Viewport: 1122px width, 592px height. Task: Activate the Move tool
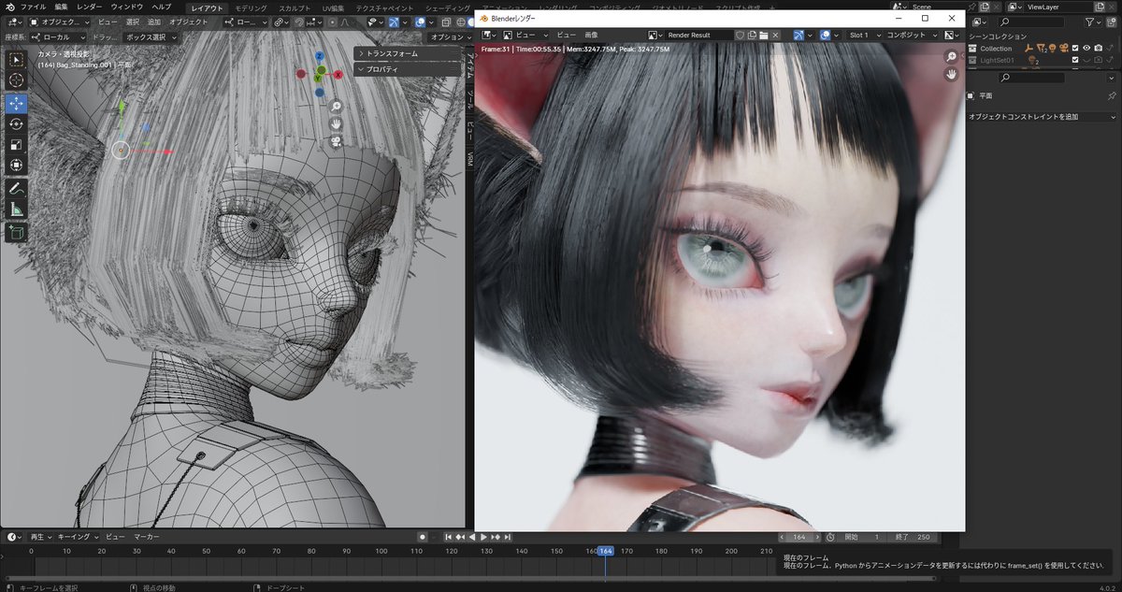(16, 103)
